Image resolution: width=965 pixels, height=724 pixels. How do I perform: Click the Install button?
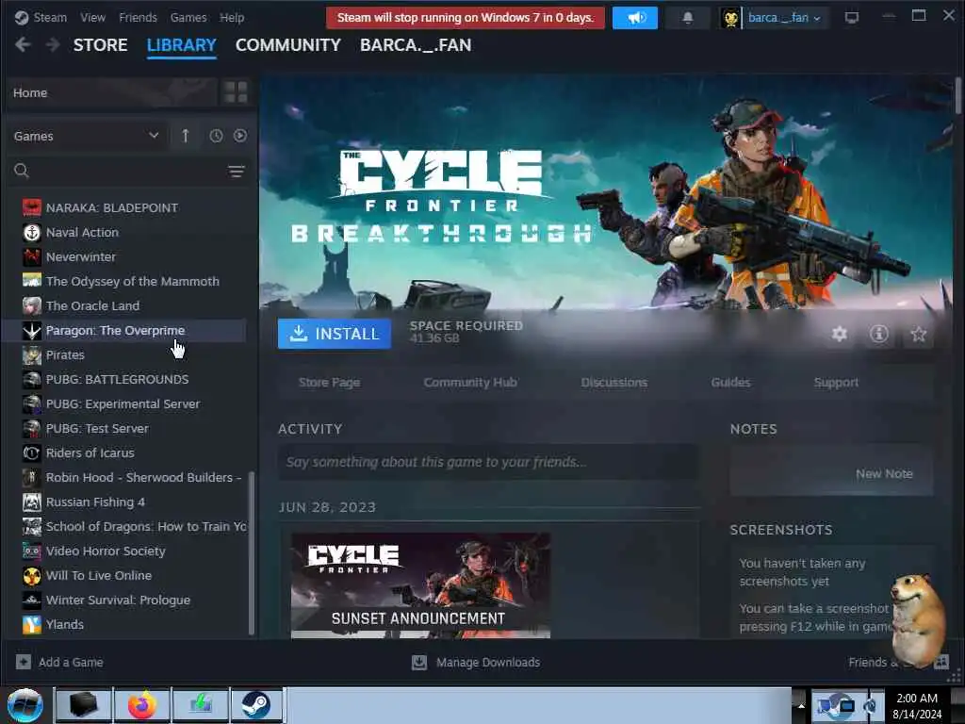click(x=335, y=334)
